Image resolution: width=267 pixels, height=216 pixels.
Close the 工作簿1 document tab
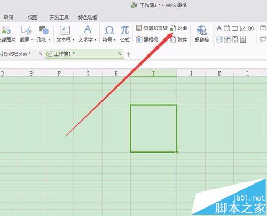click(120, 54)
